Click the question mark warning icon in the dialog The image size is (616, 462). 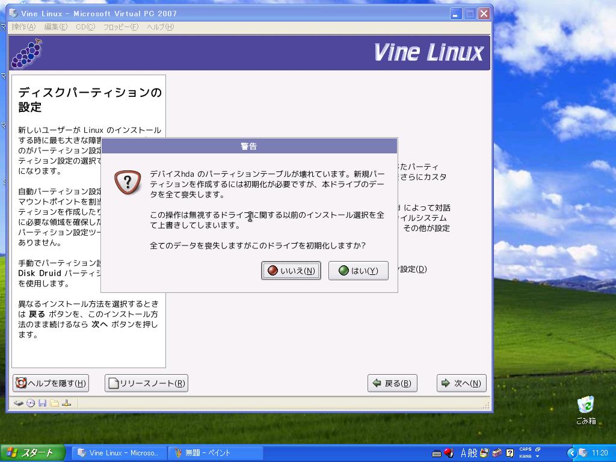click(x=128, y=182)
